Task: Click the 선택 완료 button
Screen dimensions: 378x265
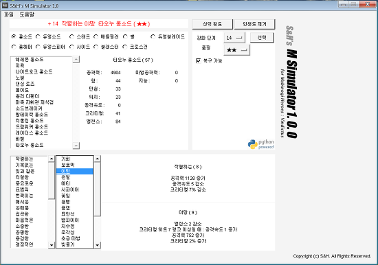Action: coord(212,24)
